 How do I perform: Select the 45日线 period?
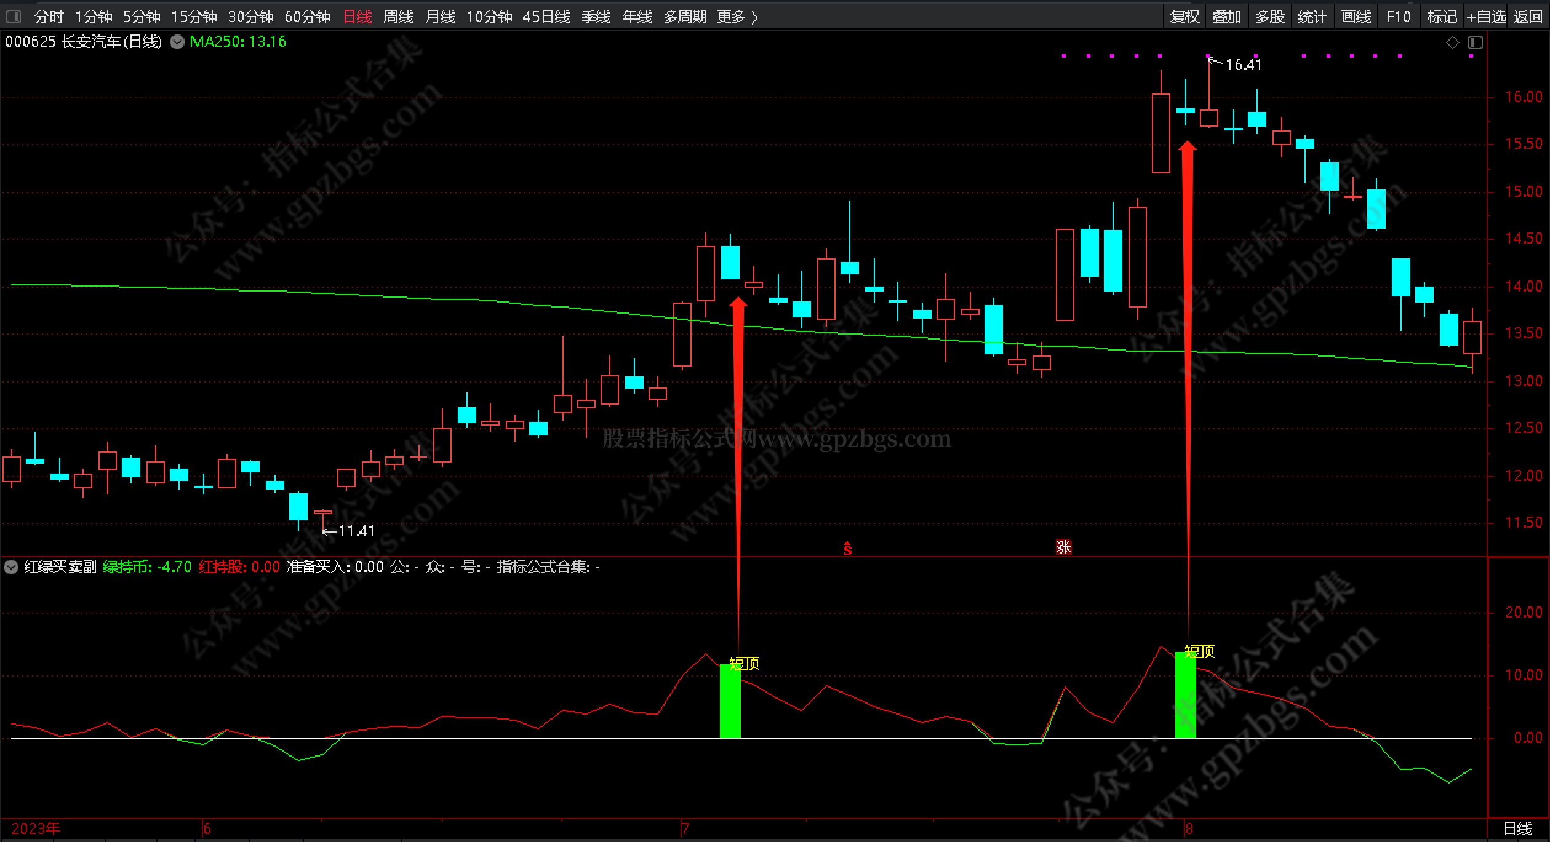tap(546, 17)
